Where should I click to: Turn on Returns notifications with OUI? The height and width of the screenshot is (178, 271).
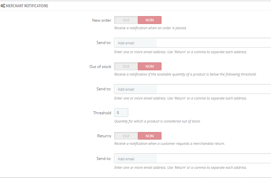pos(126,136)
